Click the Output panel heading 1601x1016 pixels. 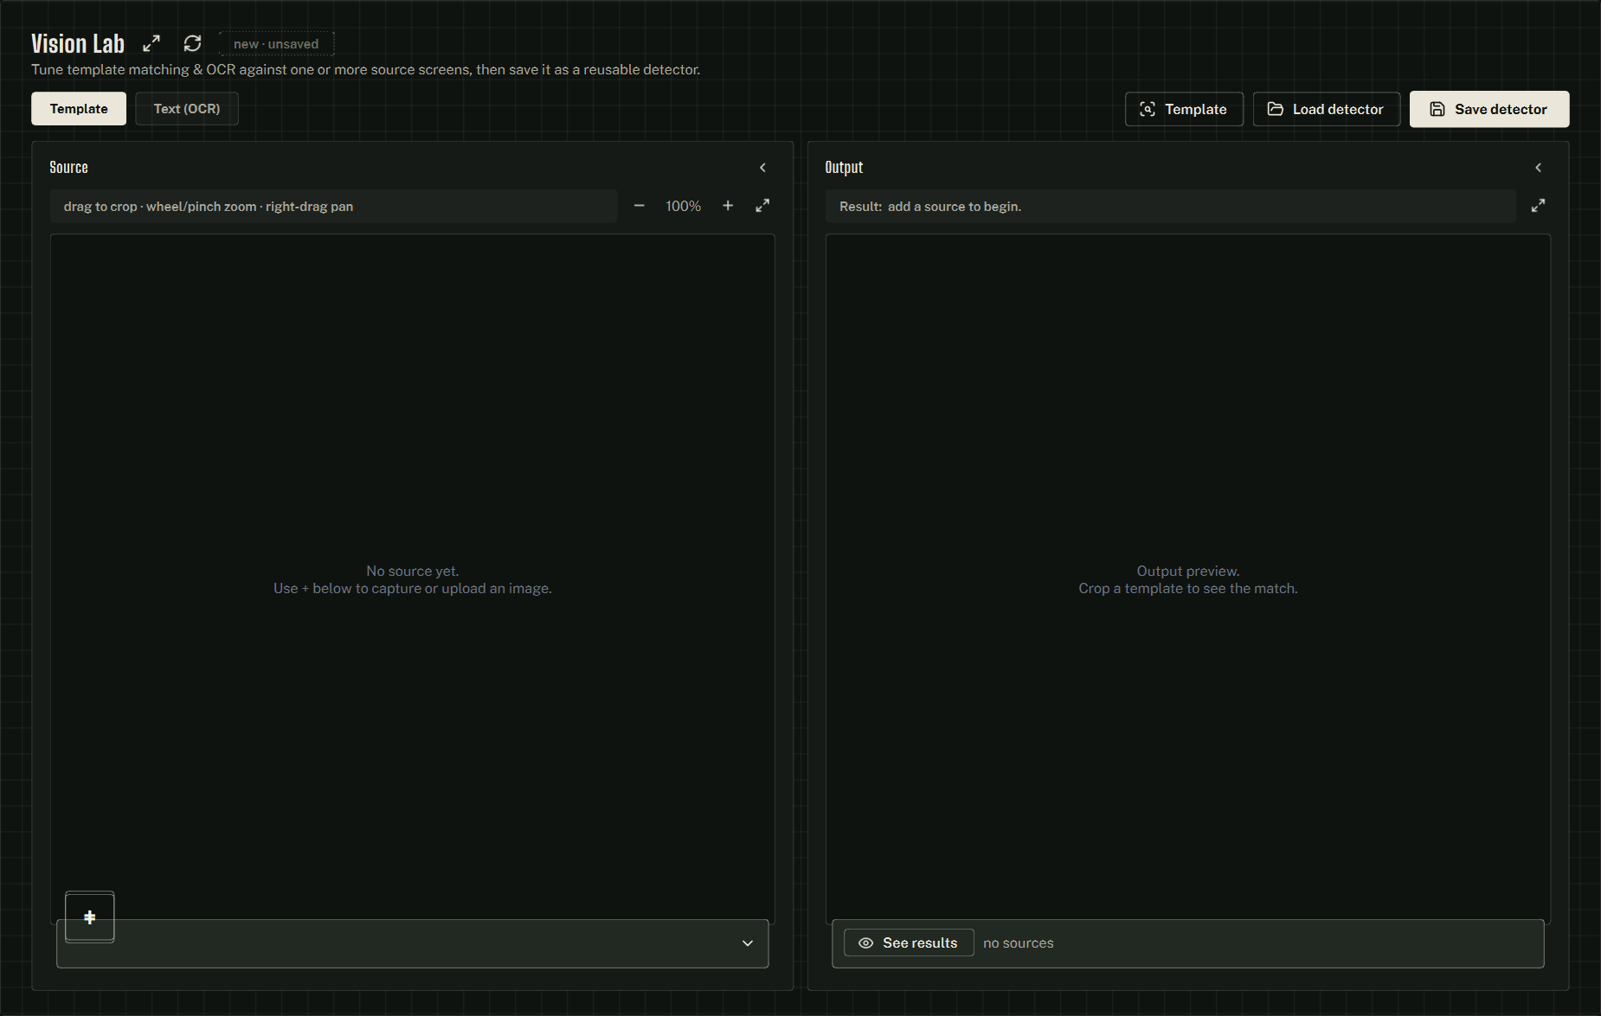[844, 168]
